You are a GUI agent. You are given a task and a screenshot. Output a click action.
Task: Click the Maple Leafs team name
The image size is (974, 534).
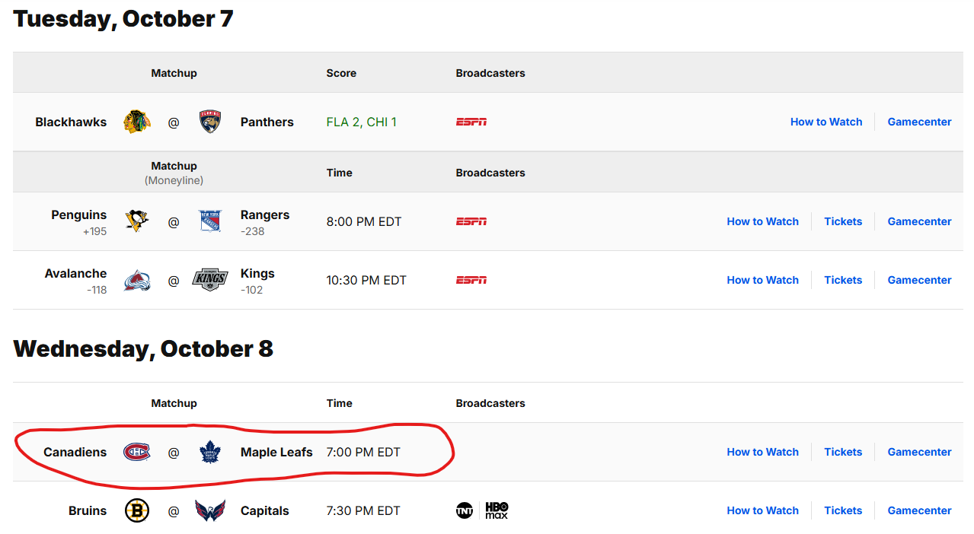coord(276,452)
